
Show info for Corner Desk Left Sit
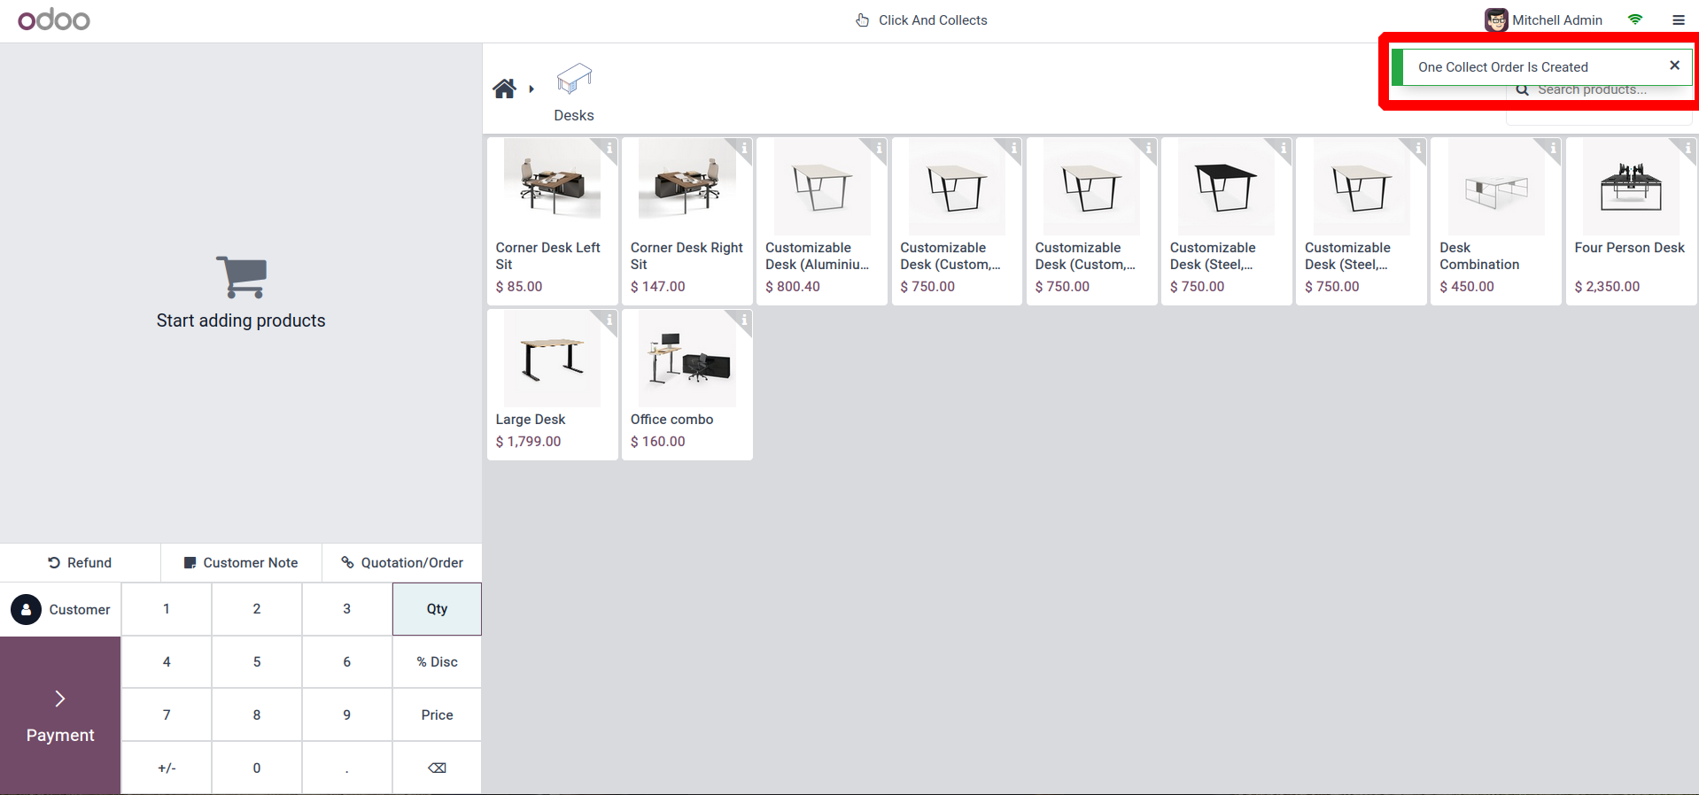click(x=609, y=148)
